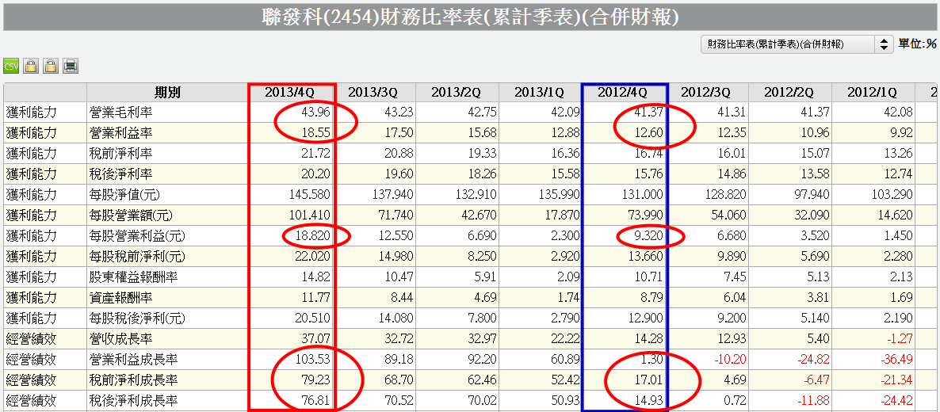
Task: Click value 41.37 in the 2012/4Q column
Action: tap(648, 113)
